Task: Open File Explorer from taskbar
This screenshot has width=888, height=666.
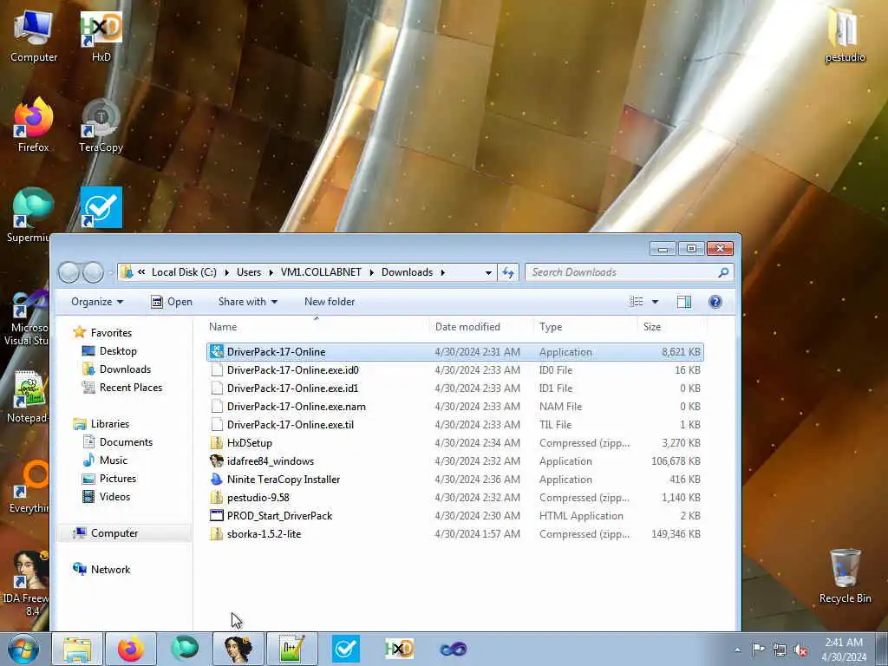Action: point(77,649)
